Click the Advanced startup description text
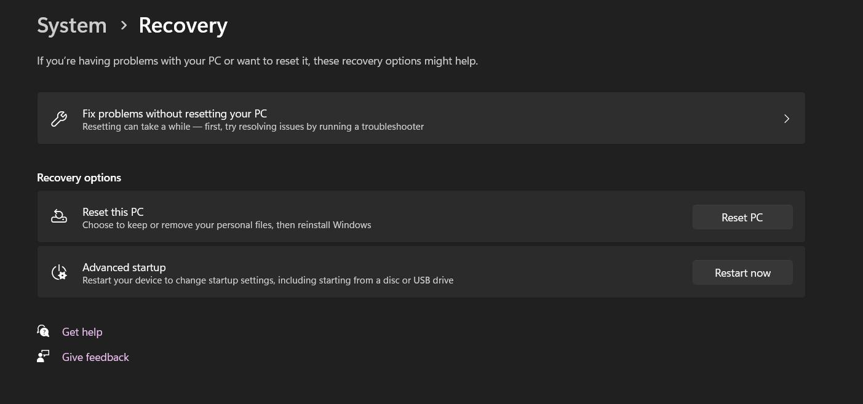The width and height of the screenshot is (863, 404). click(x=268, y=280)
